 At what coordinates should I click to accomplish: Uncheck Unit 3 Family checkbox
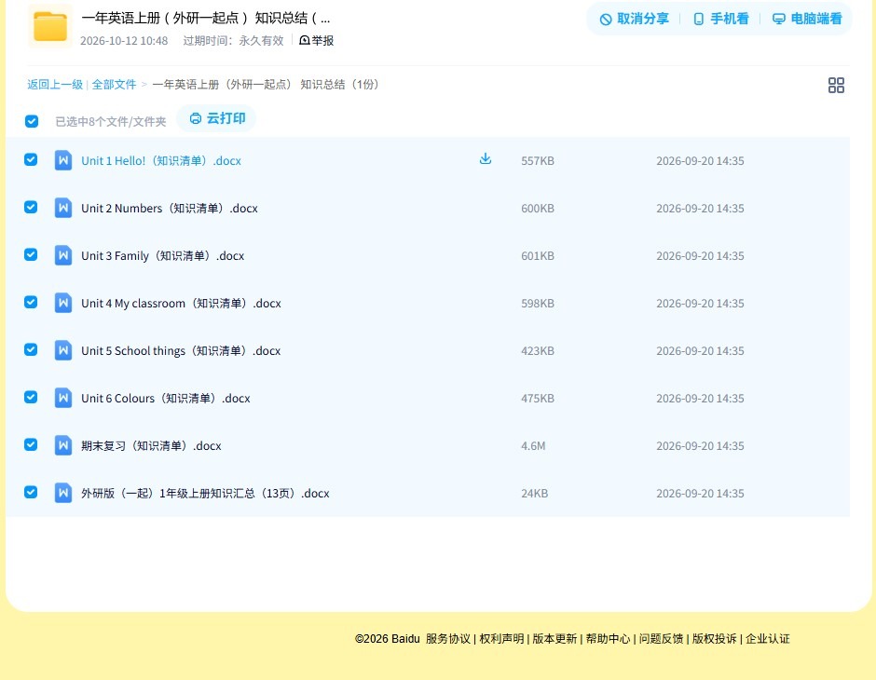click(31, 254)
